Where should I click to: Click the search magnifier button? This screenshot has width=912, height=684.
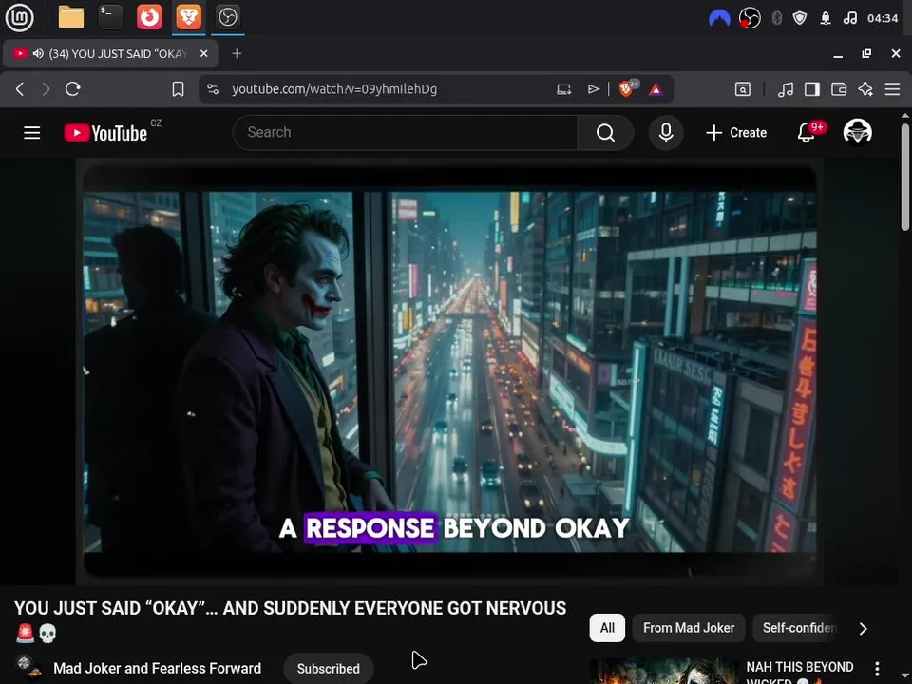click(605, 133)
